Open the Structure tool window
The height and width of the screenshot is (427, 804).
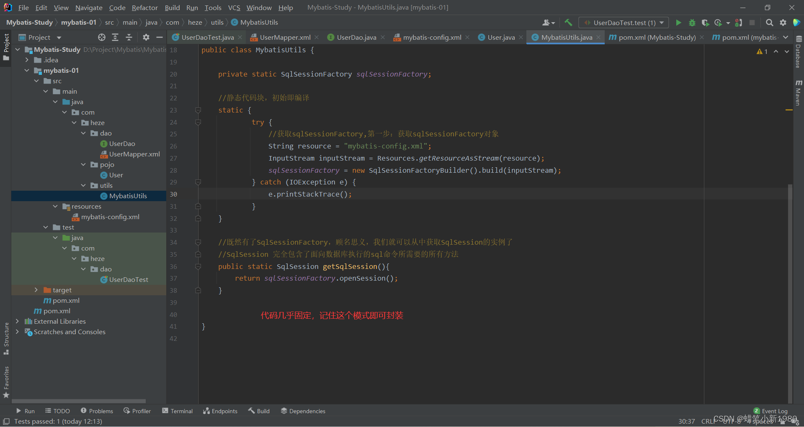pyautogui.click(x=6, y=338)
